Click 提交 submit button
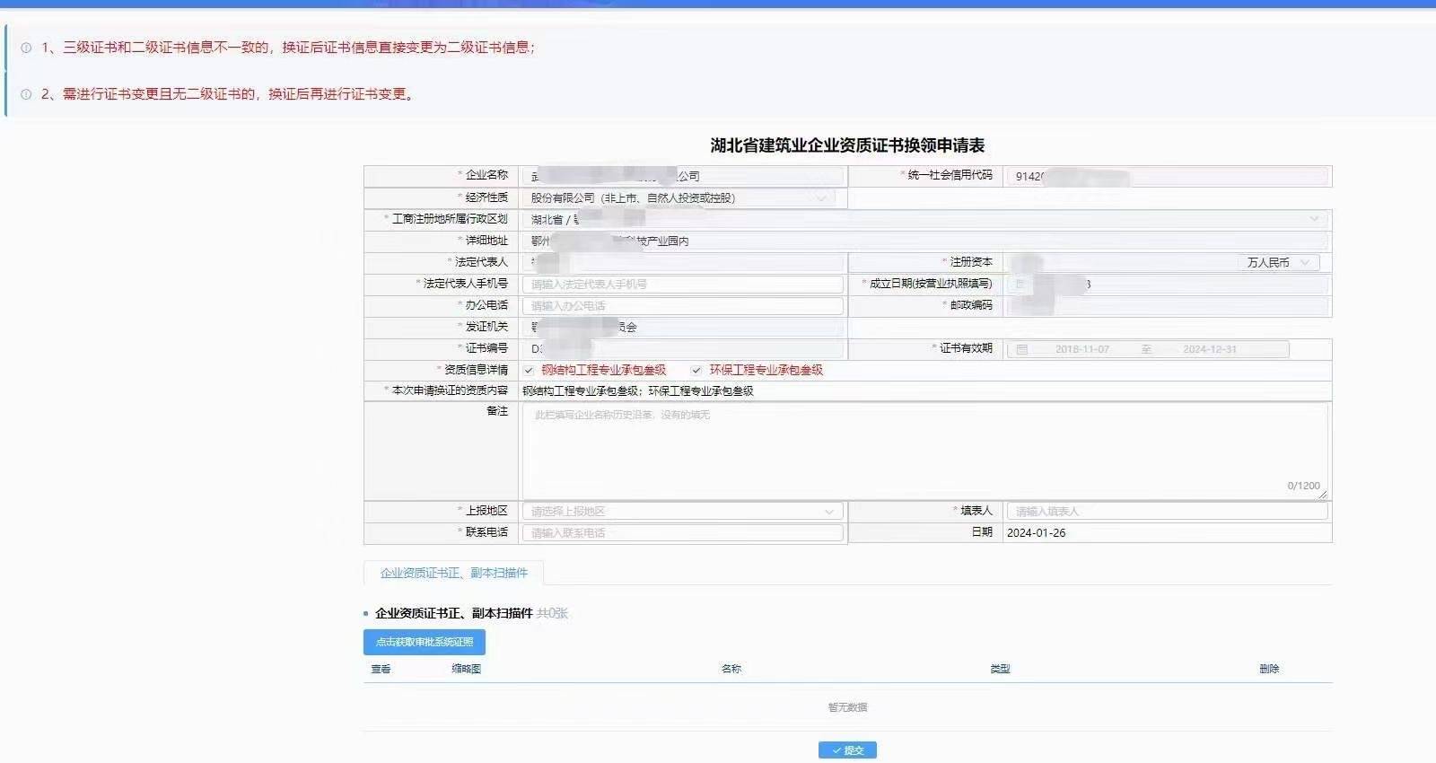 (x=847, y=750)
